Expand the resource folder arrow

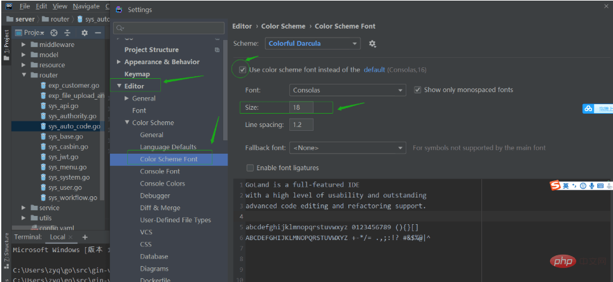coord(24,65)
